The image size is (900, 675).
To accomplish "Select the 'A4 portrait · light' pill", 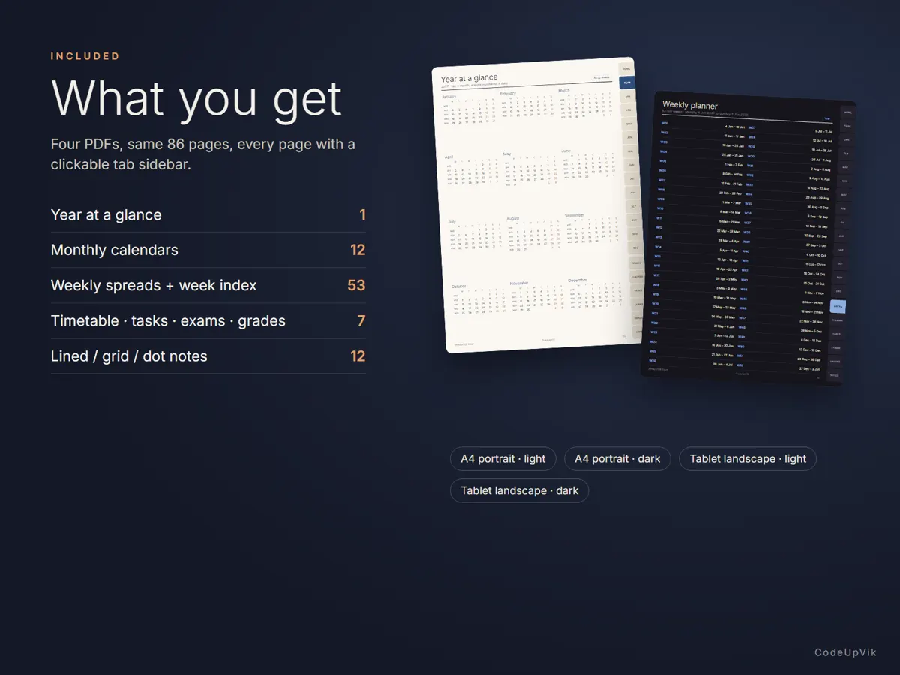I will (x=503, y=459).
